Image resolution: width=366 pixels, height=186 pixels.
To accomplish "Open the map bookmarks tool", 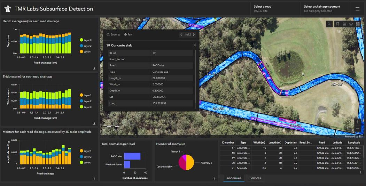I will 337,24.
